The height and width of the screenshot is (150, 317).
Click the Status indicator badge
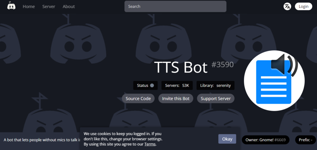(145, 85)
